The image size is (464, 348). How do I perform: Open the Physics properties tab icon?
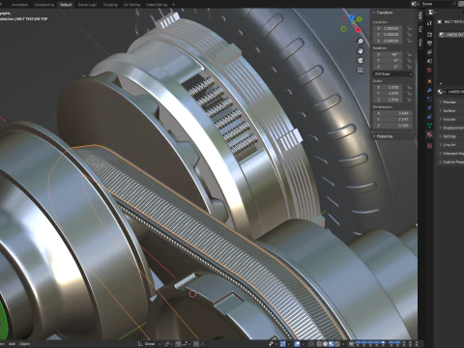tap(429, 108)
